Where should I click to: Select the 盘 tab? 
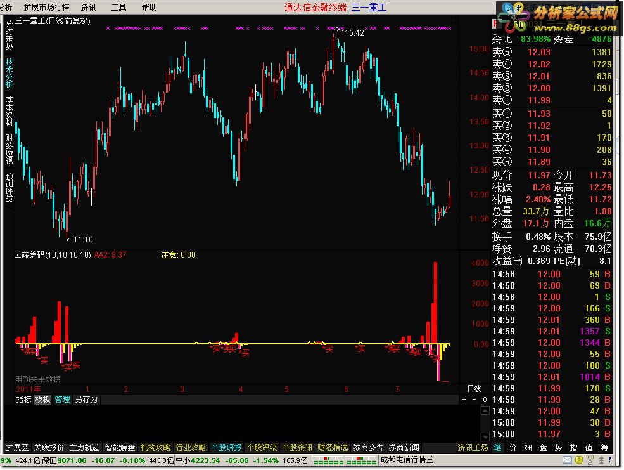(x=543, y=448)
